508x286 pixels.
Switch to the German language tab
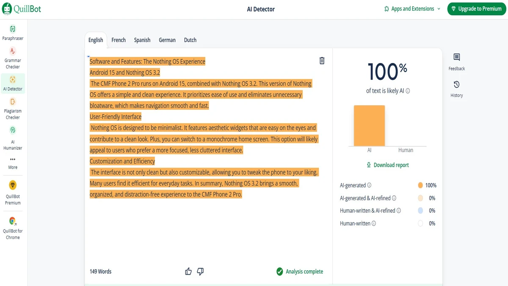point(167,40)
